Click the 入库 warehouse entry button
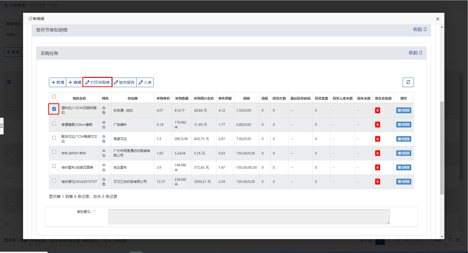Viewport: 468px width, 253px height. click(x=145, y=82)
